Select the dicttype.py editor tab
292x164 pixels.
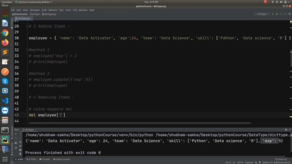[23, 18]
